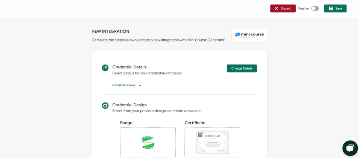The width and height of the screenshot is (359, 158).
Task: Click the Credential Details list icon
Action: click(x=105, y=68)
